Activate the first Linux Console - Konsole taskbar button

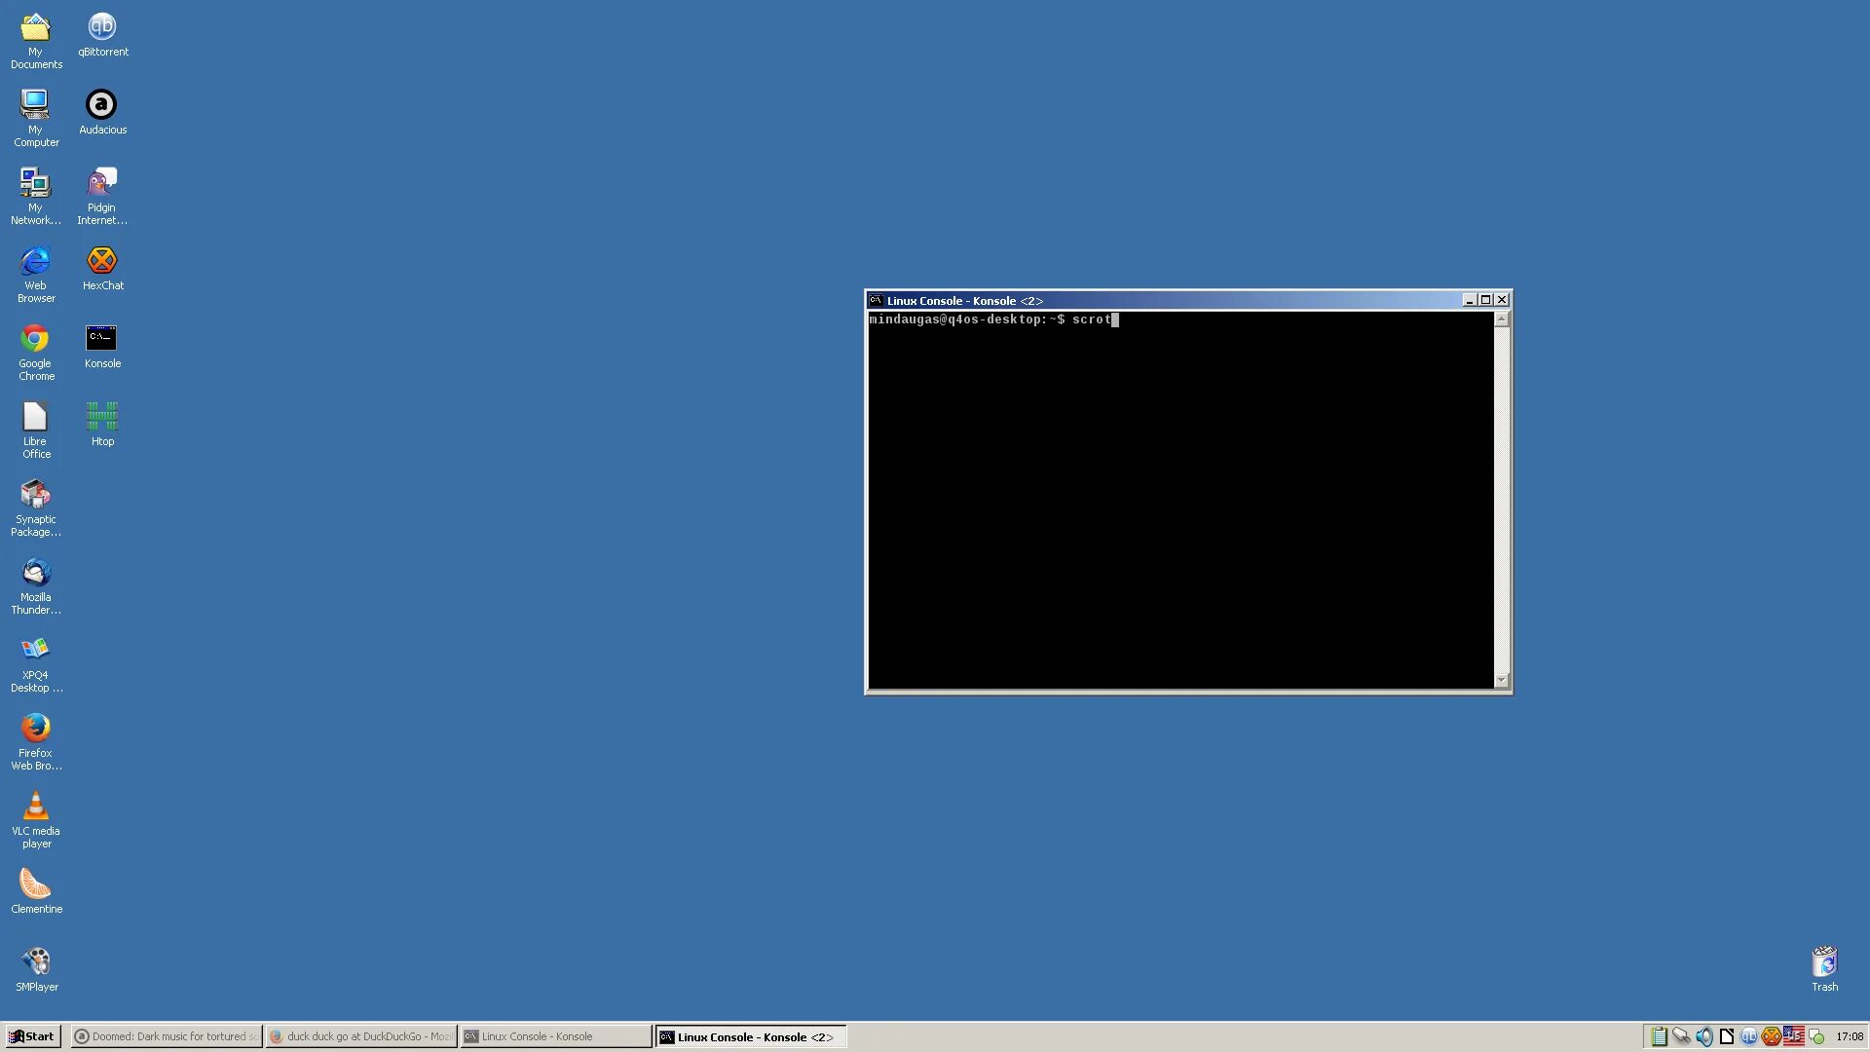[556, 1036]
